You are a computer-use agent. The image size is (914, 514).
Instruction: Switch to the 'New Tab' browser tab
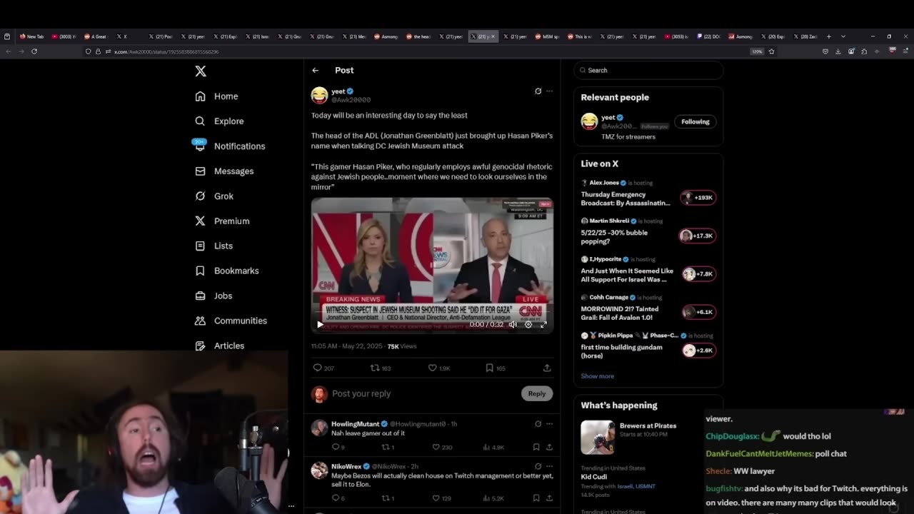[32, 36]
